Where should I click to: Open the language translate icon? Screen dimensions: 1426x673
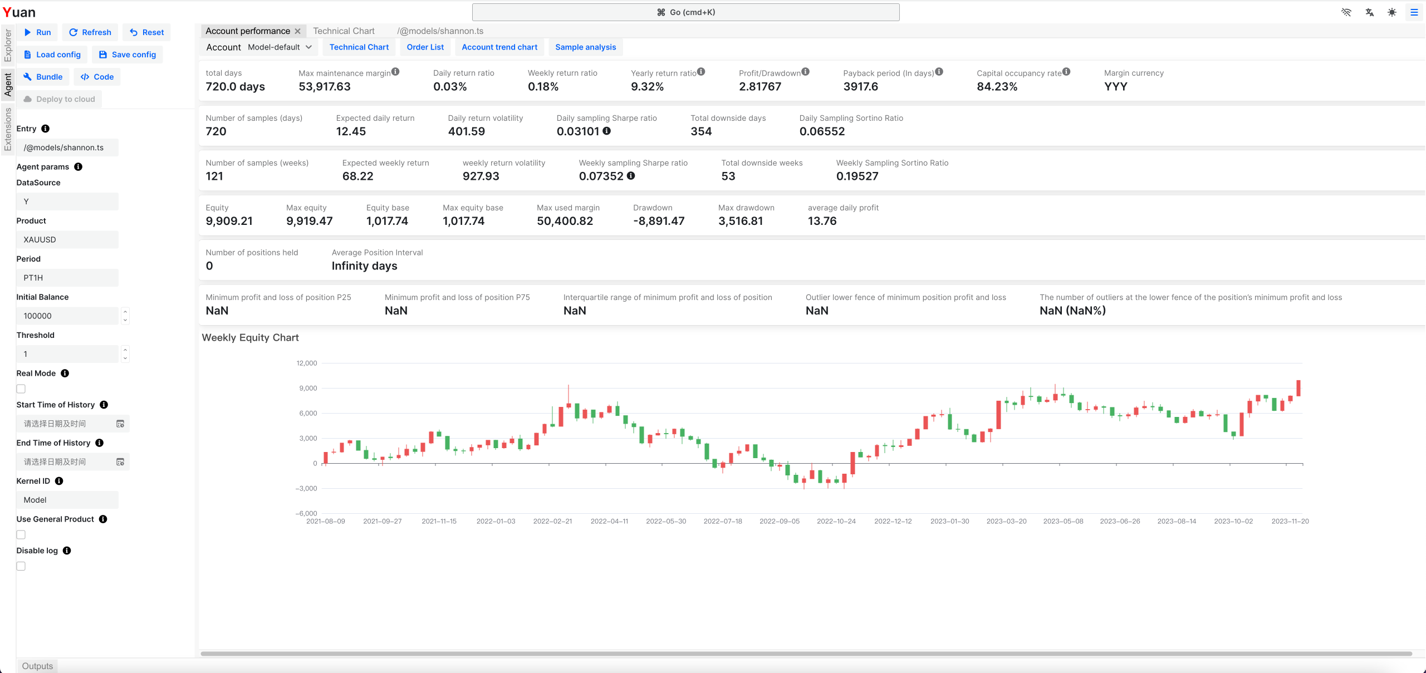pos(1369,12)
